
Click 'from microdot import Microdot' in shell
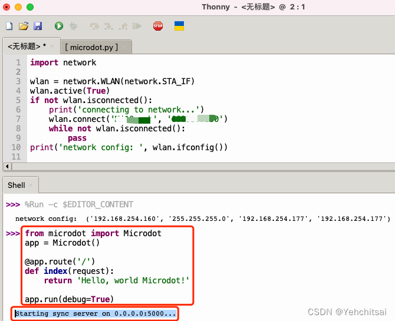(93, 233)
